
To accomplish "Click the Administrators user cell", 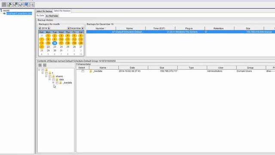I will click(215, 71).
